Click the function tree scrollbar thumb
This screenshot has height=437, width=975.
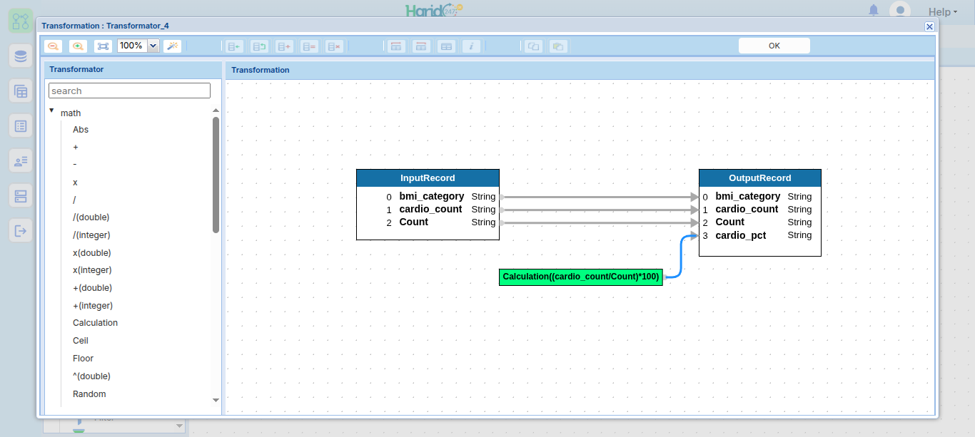tap(216, 175)
